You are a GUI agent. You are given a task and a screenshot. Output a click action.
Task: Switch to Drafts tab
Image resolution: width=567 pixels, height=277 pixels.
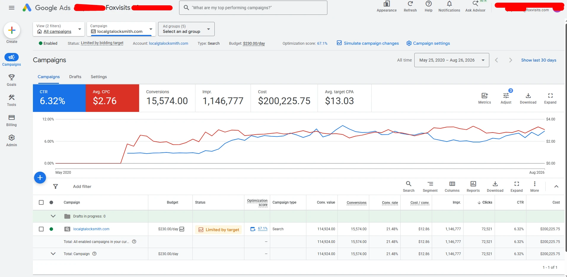[75, 77]
